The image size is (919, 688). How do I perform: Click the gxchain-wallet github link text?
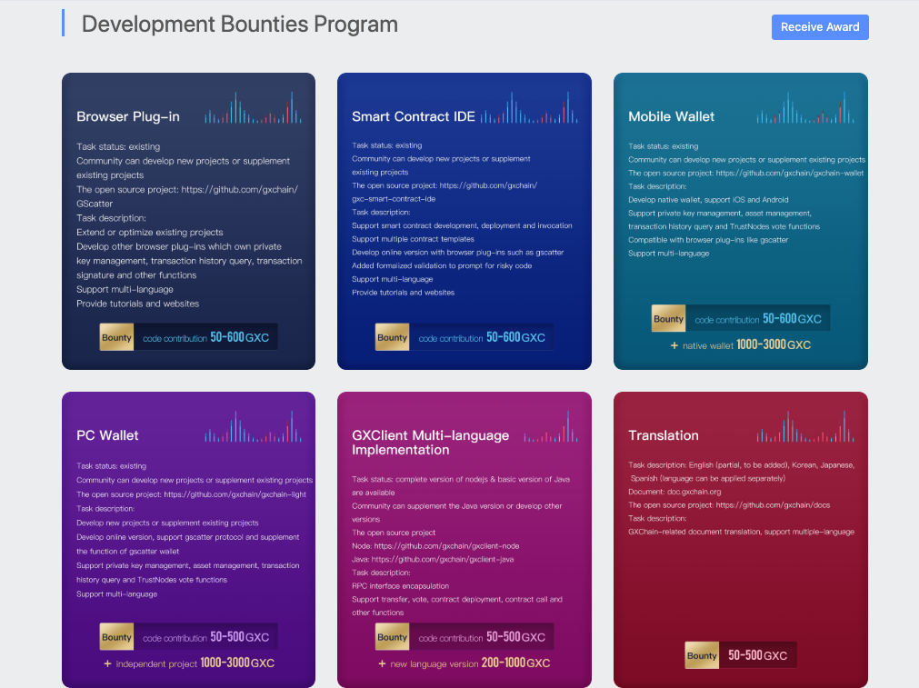(x=790, y=173)
